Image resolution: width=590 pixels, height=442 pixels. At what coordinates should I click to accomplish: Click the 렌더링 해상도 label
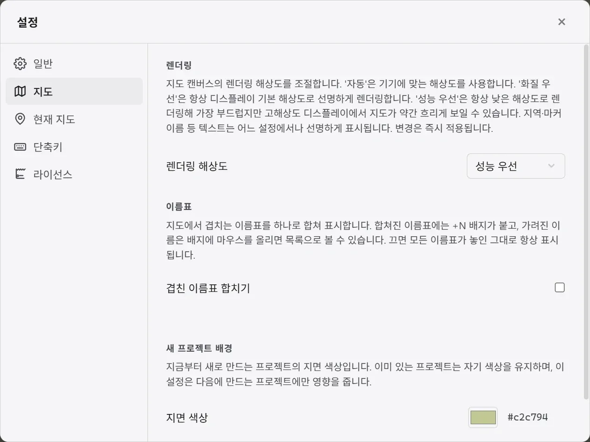click(197, 166)
